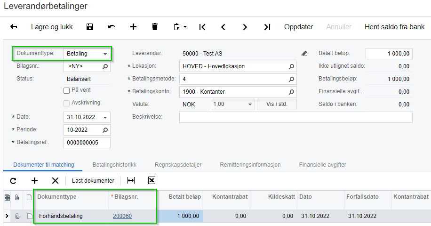Viewport: 431px width, 226px height.
Task: Click attachment paperclip in Forhåndsbetaling row
Action: pyautogui.click(x=17, y=216)
